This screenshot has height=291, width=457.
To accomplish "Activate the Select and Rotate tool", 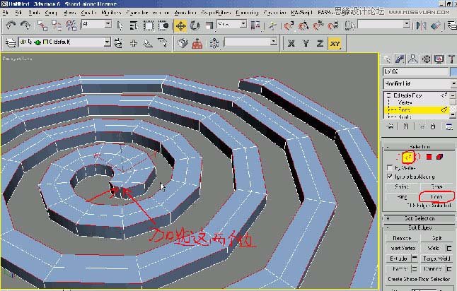I will (x=195, y=26).
